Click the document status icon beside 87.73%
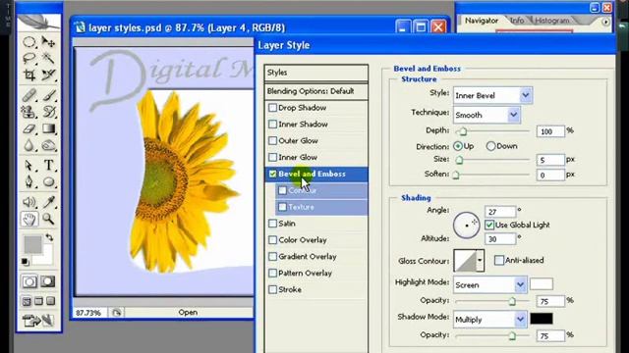 [117, 313]
